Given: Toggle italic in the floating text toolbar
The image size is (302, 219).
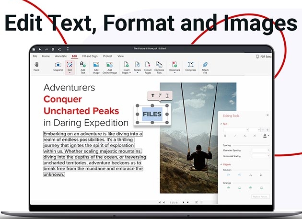Looking at the screenshot, I should 160,96.
